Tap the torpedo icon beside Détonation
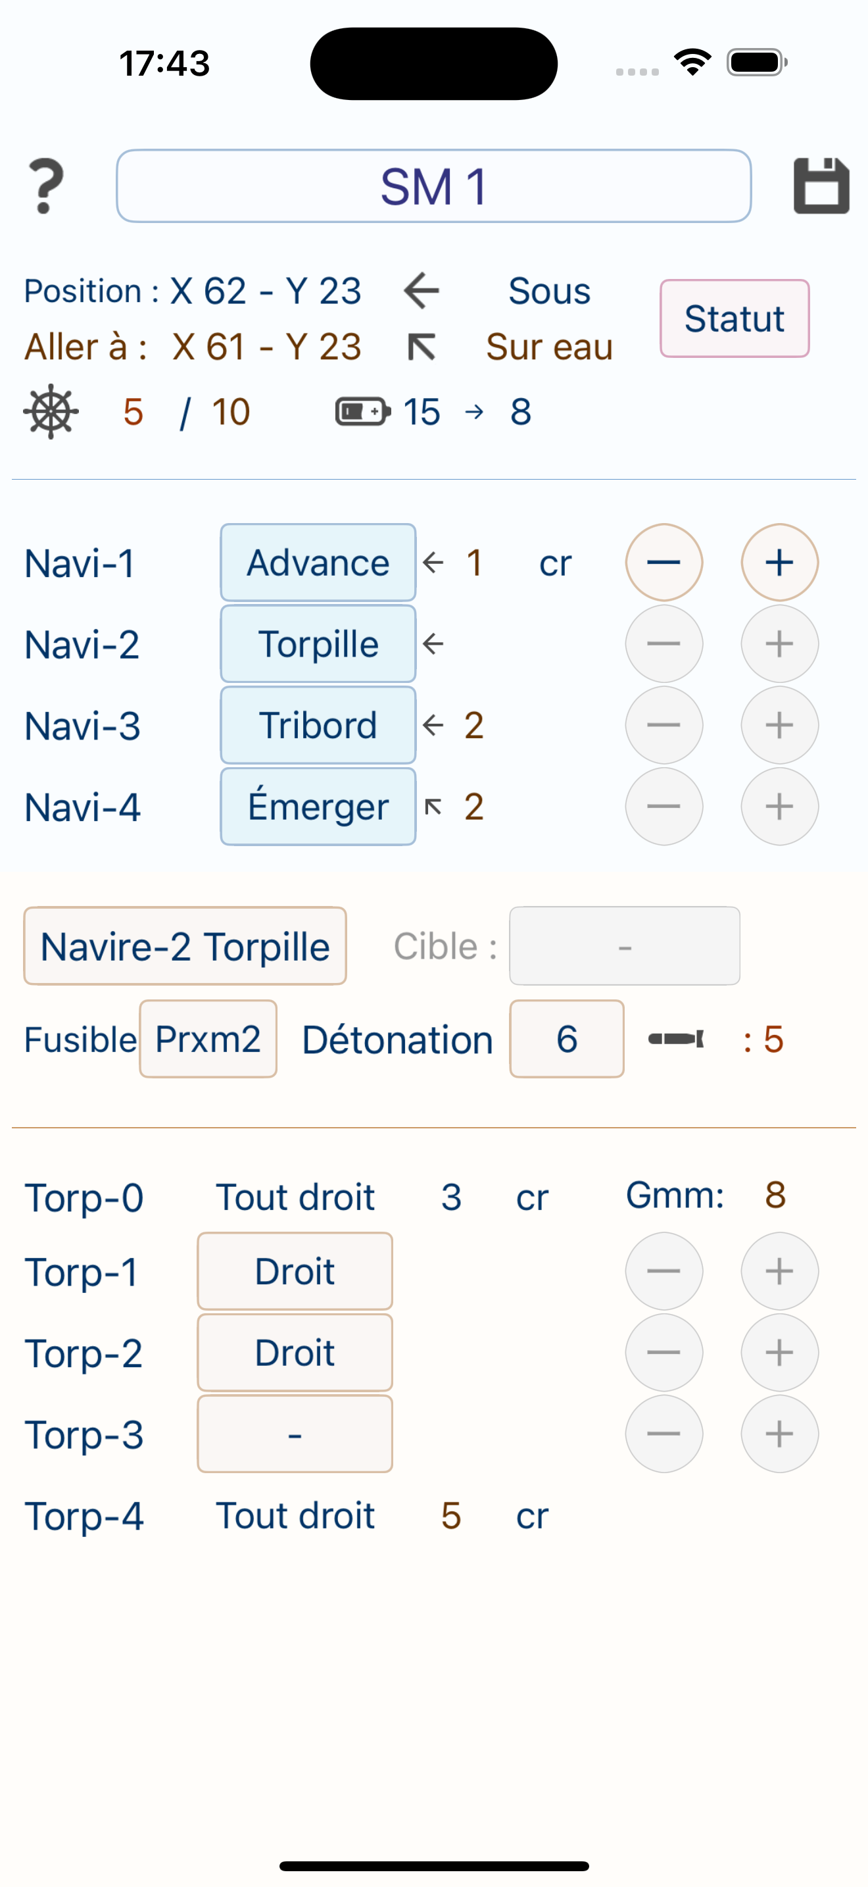This screenshot has height=1887, width=868. 676,1039
